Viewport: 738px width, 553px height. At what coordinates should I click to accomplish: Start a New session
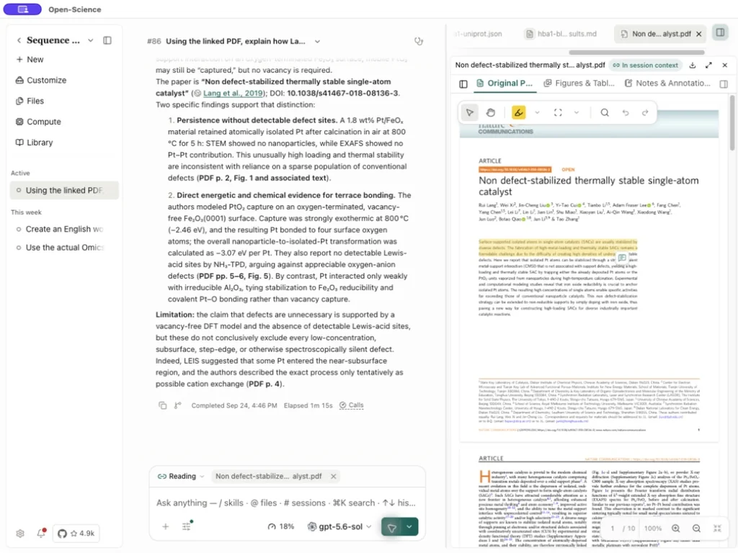point(30,60)
